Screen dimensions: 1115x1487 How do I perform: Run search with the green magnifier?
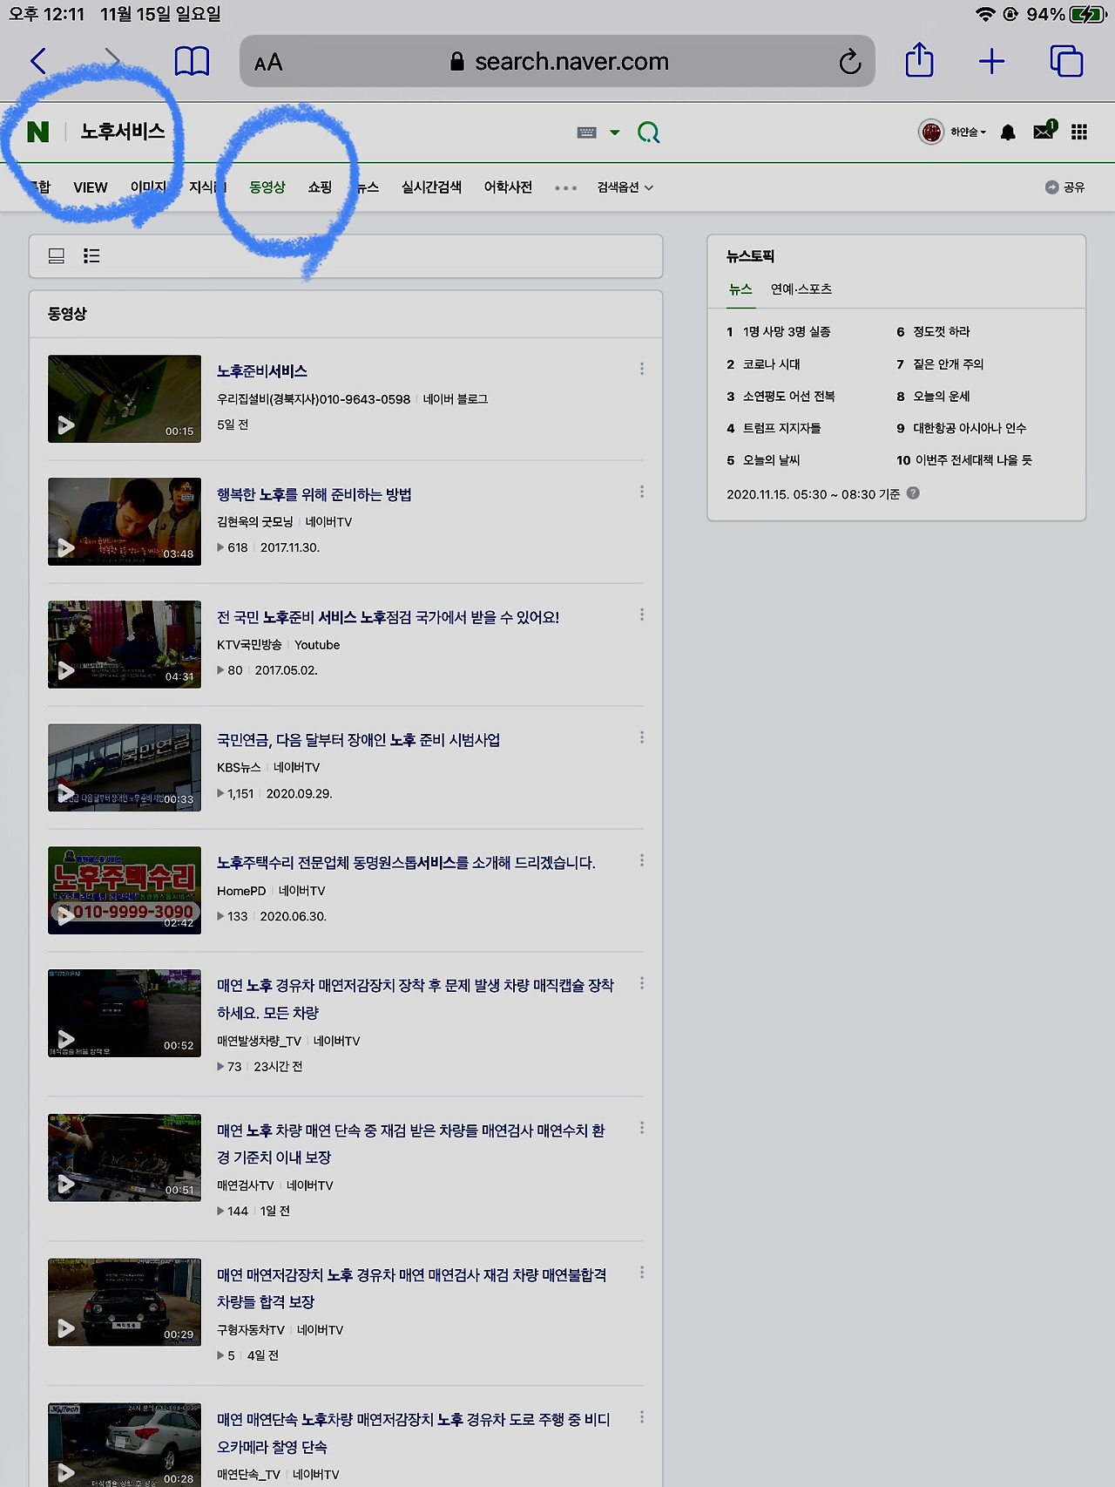[x=649, y=132]
